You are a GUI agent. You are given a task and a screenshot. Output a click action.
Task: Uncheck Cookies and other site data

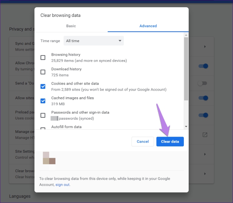click(x=43, y=87)
